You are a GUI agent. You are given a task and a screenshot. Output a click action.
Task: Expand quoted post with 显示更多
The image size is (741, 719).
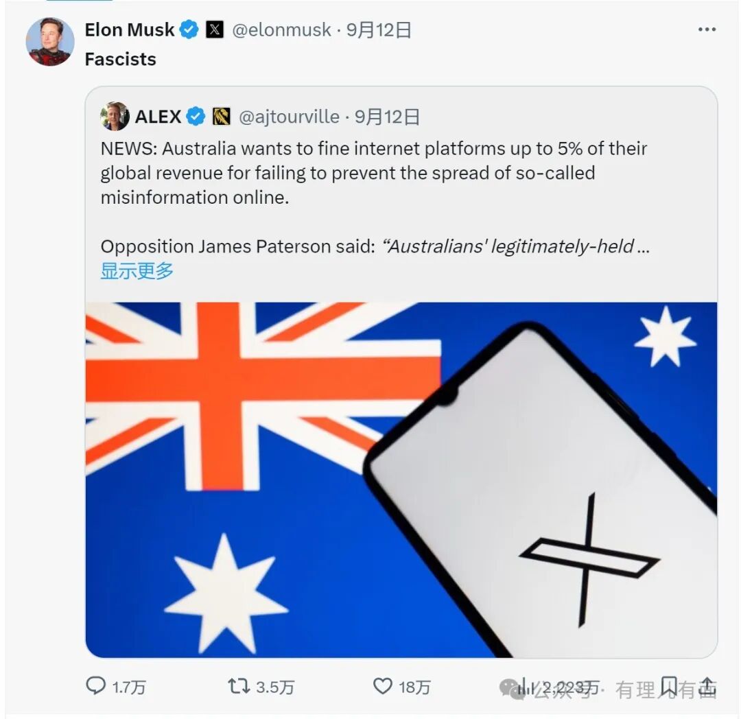[137, 270]
